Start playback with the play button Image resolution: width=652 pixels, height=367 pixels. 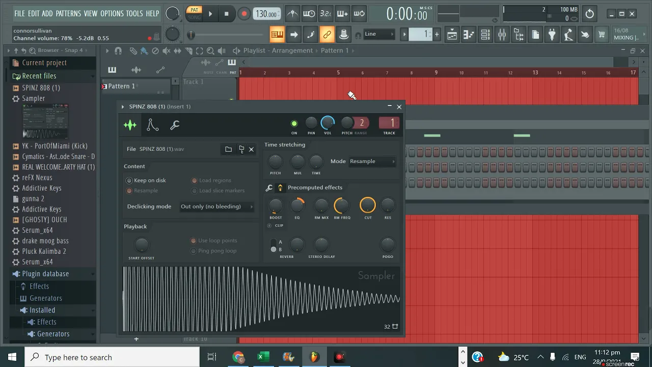(x=210, y=14)
